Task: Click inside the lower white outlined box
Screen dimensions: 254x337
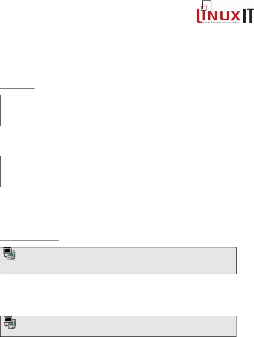Action: click(118, 171)
